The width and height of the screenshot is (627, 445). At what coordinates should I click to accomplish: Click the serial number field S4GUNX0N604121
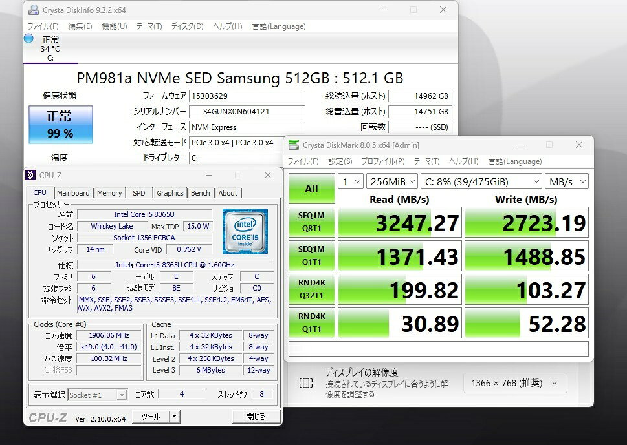[246, 111]
